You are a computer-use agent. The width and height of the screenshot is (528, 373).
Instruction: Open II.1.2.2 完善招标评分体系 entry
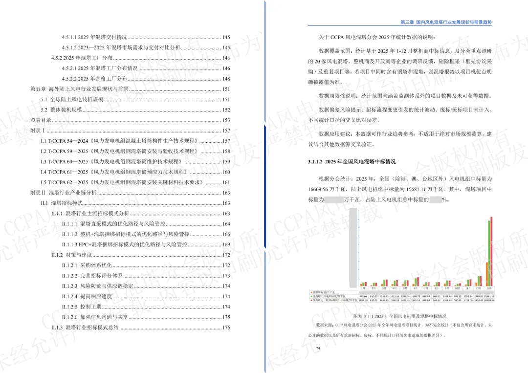pyautogui.click(x=146, y=276)
